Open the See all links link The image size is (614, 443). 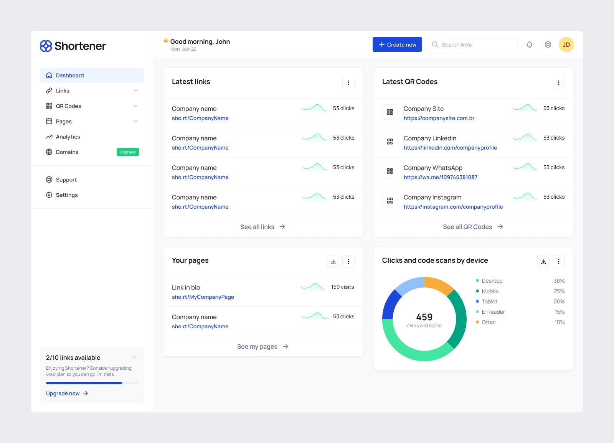262,227
